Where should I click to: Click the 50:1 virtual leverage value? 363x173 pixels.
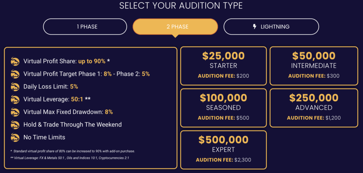point(77,99)
